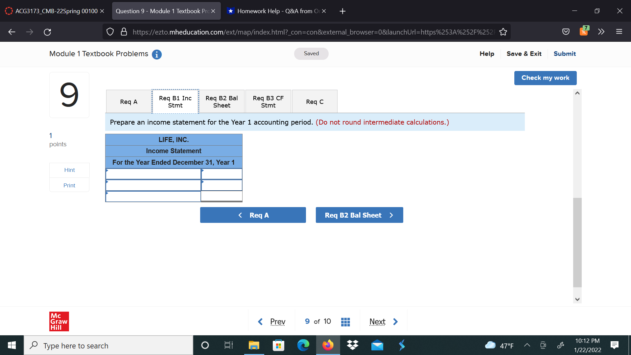The image size is (631, 355).
Task: Click the info icon next to Module 1 Textbook Problems
Action: point(157,55)
